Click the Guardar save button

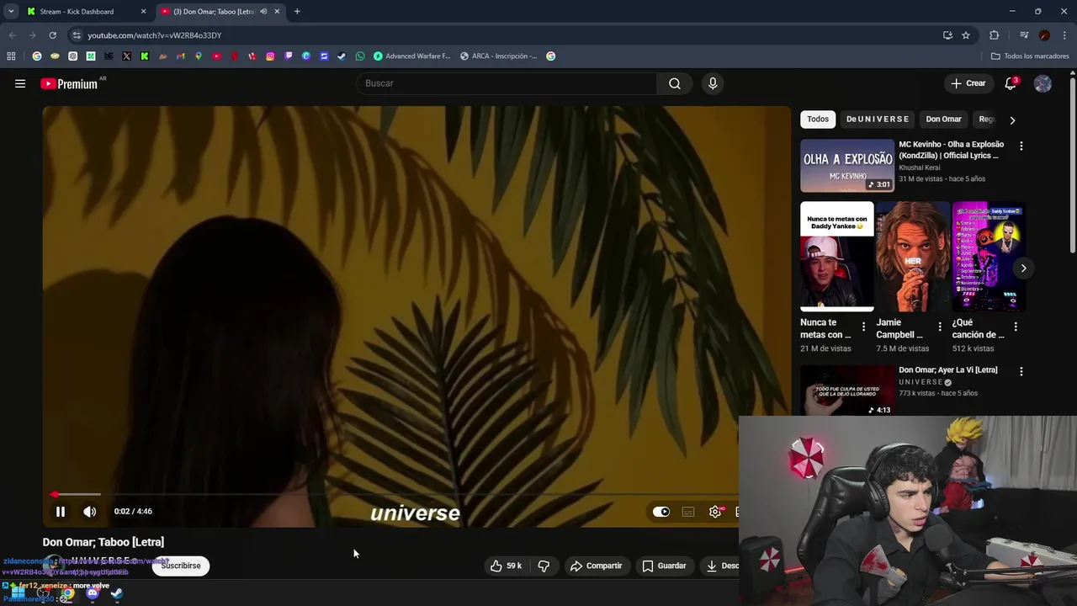(x=664, y=566)
